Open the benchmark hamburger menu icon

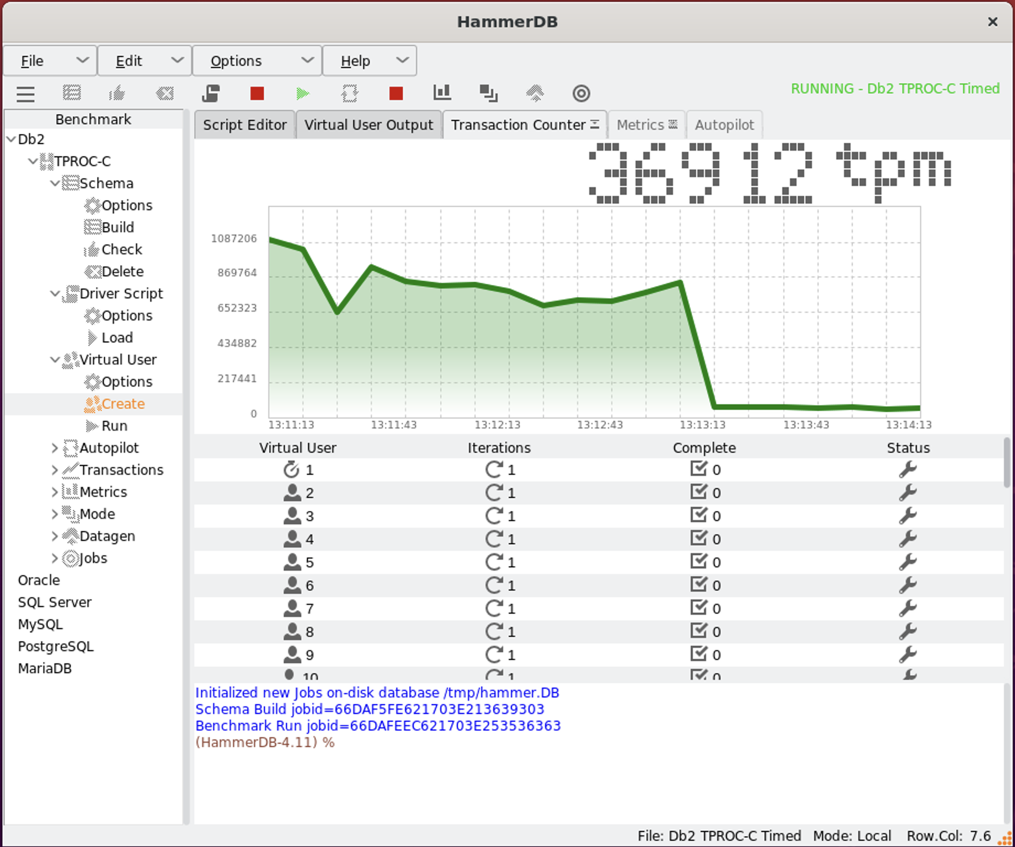pos(25,94)
